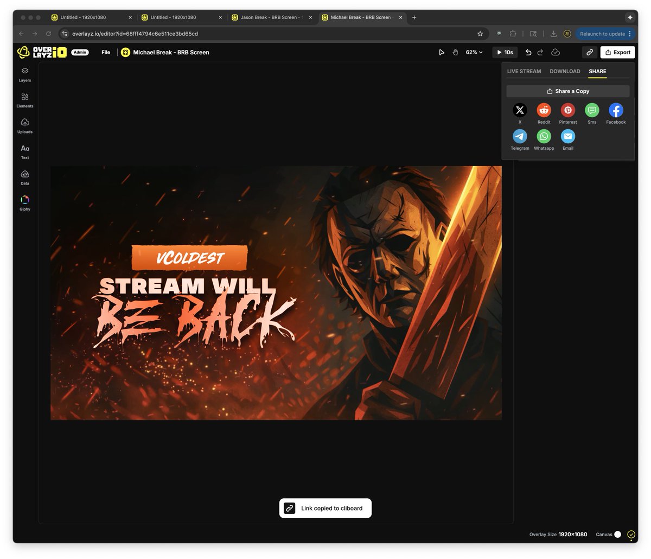Select the SHARE tab
The image size is (651, 559).
(597, 71)
